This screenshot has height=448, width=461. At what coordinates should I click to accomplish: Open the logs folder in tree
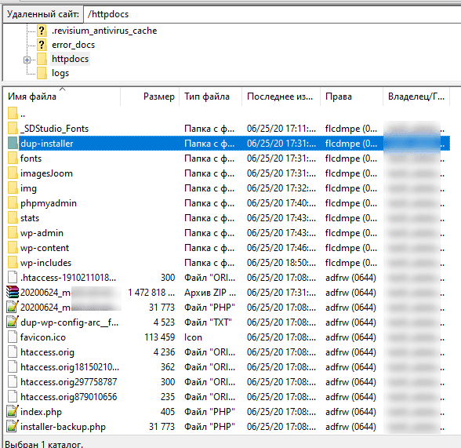tap(60, 73)
